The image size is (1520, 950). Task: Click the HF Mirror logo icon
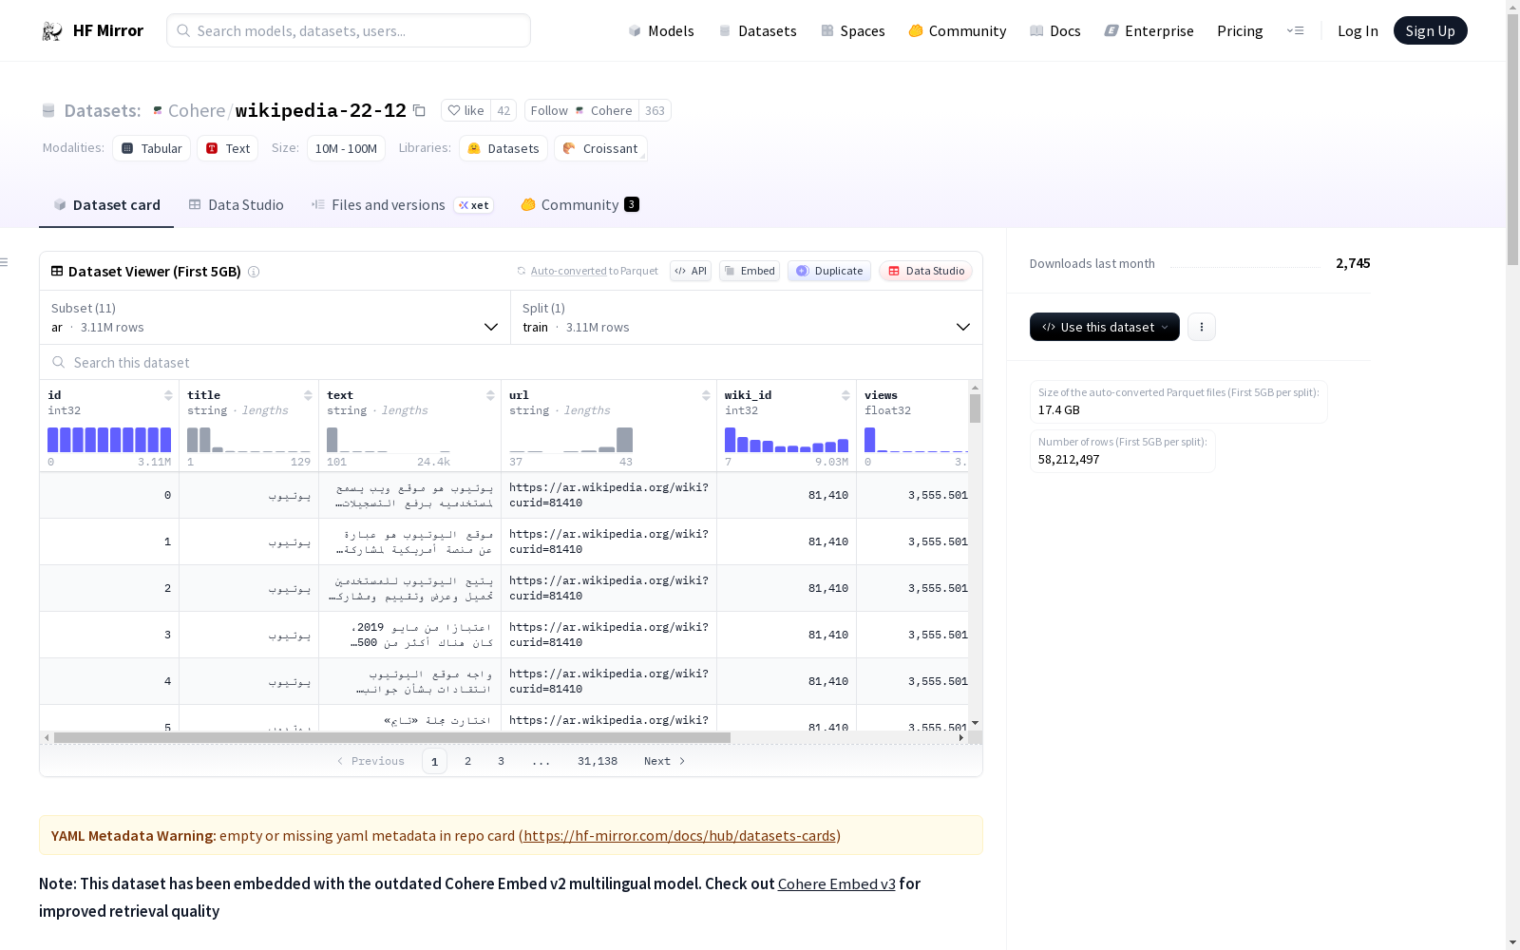click(52, 30)
